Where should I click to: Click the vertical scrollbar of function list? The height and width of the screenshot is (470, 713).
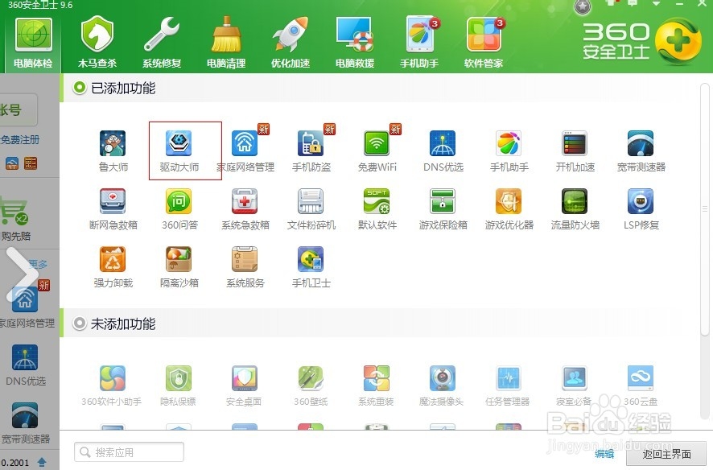point(704,209)
